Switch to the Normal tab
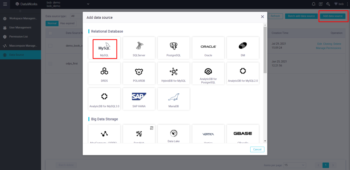 (x=52, y=23)
